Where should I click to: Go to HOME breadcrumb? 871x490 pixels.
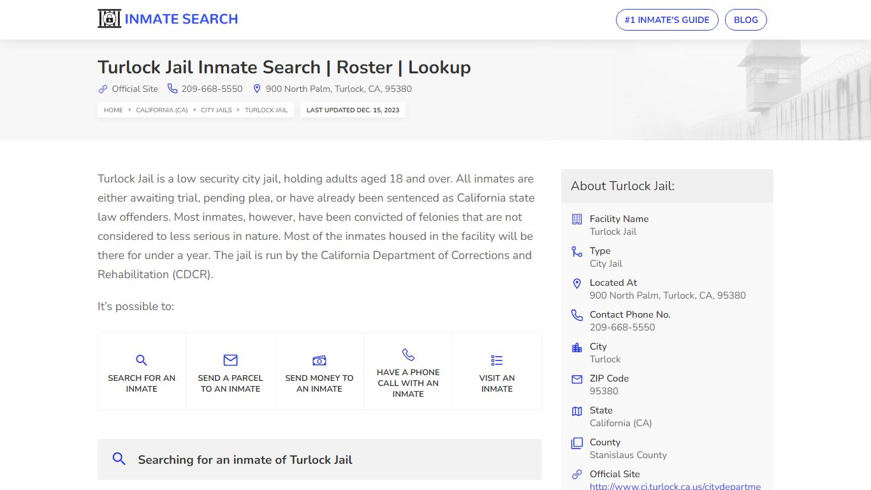pyautogui.click(x=113, y=110)
